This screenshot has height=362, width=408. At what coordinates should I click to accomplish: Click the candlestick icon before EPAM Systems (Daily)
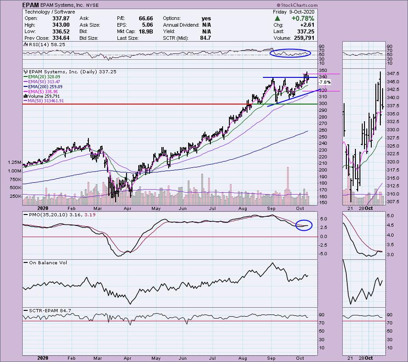[x=25, y=71]
